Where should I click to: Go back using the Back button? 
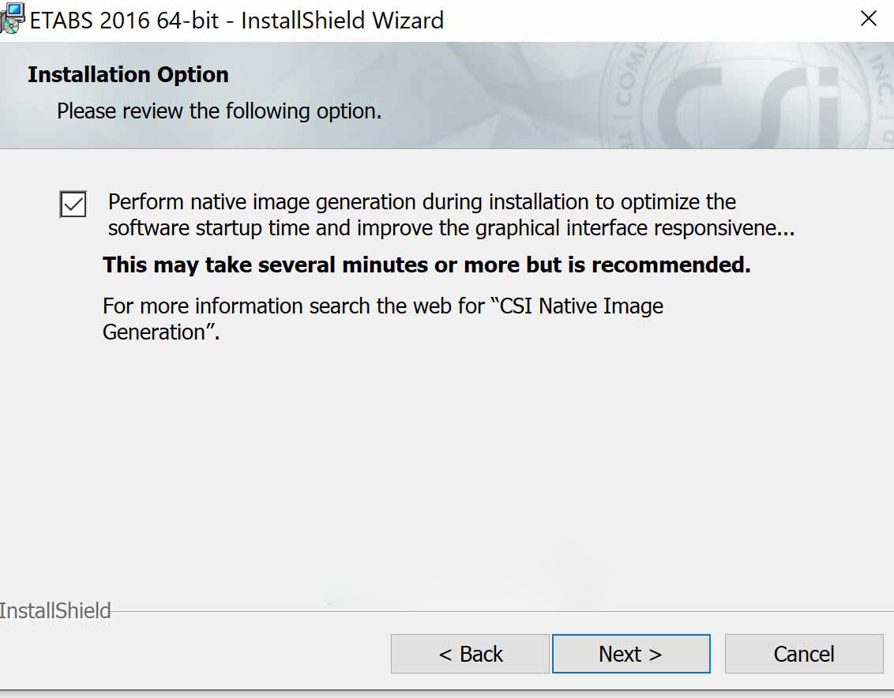point(470,654)
